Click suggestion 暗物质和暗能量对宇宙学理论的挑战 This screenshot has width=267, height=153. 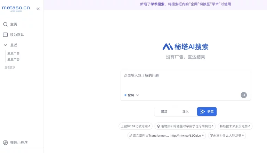(185, 126)
